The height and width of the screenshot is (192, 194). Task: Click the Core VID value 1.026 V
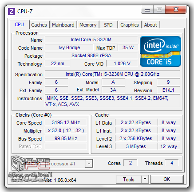click(122, 63)
